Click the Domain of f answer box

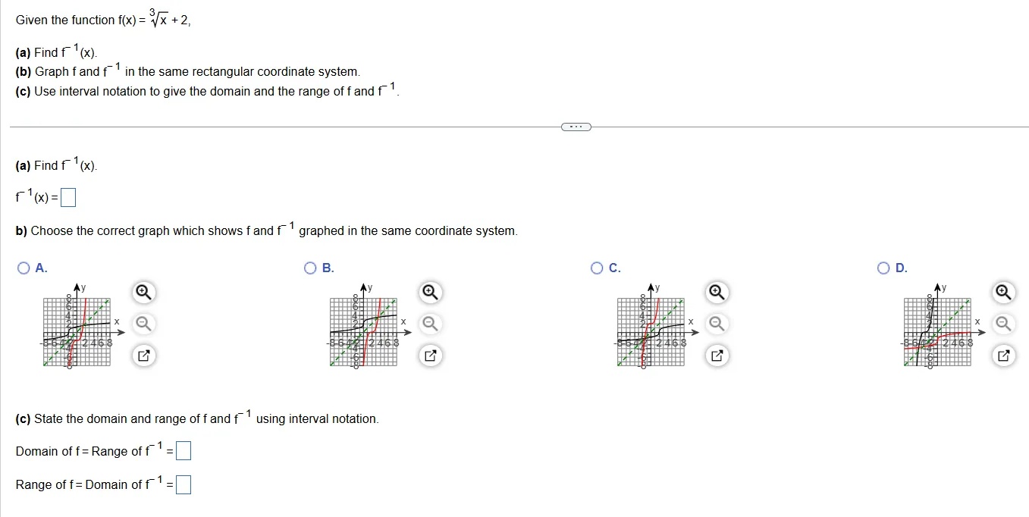[184, 450]
